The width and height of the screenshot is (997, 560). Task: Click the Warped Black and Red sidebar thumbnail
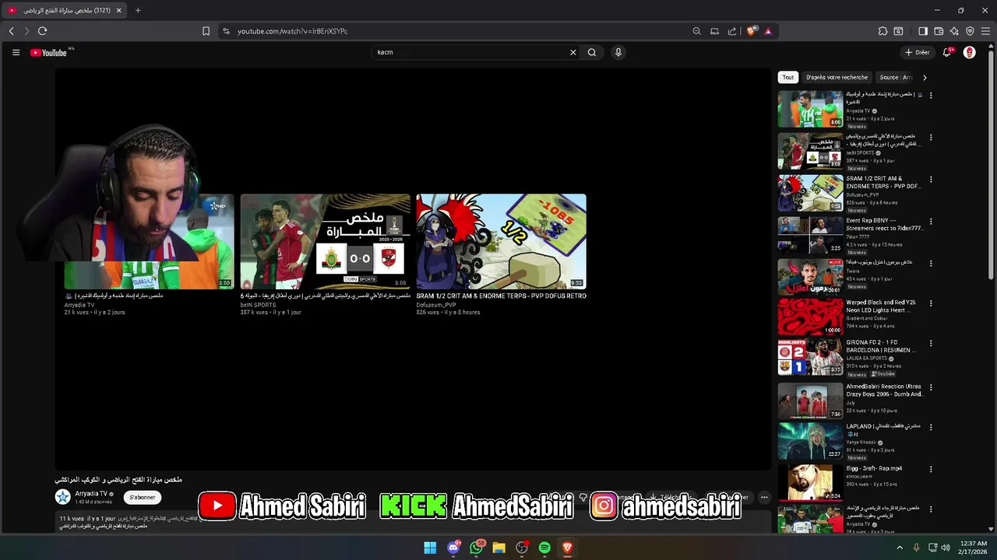pos(810,317)
